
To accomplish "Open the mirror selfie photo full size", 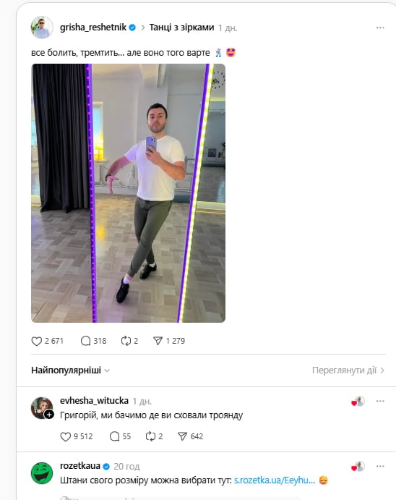I will coord(129,193).
